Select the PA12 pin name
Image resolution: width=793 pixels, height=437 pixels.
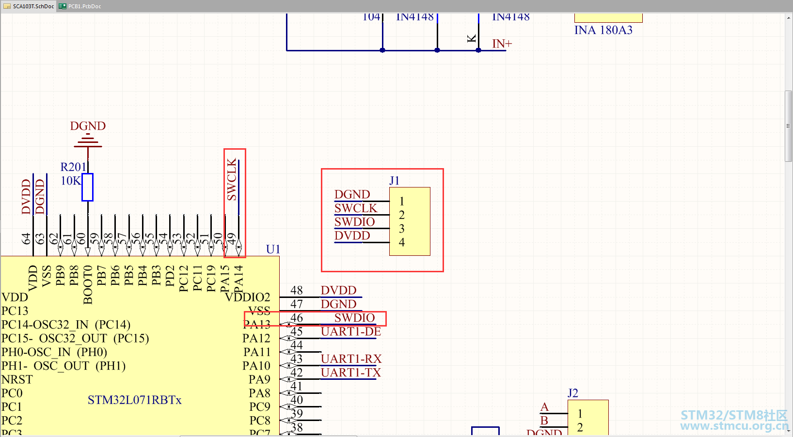pos(256,338)
